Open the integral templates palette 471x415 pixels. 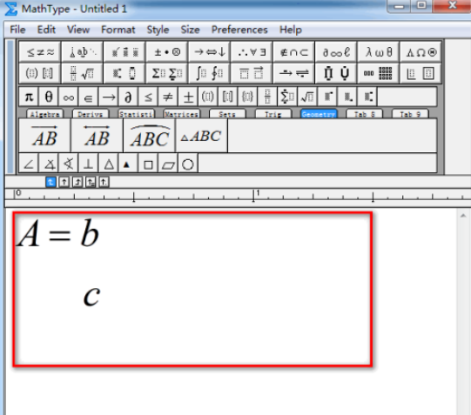[209, 73]
